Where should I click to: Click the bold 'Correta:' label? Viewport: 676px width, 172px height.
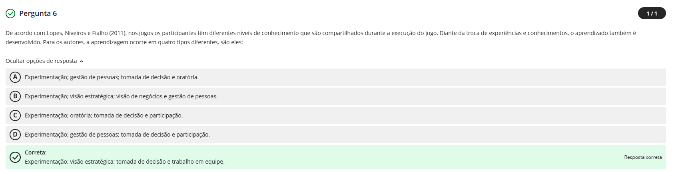(36, 152)
